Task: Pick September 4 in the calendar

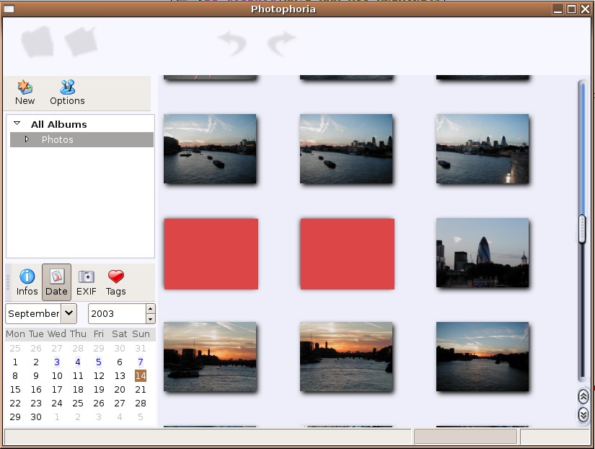Action: [x=78, y=362]
